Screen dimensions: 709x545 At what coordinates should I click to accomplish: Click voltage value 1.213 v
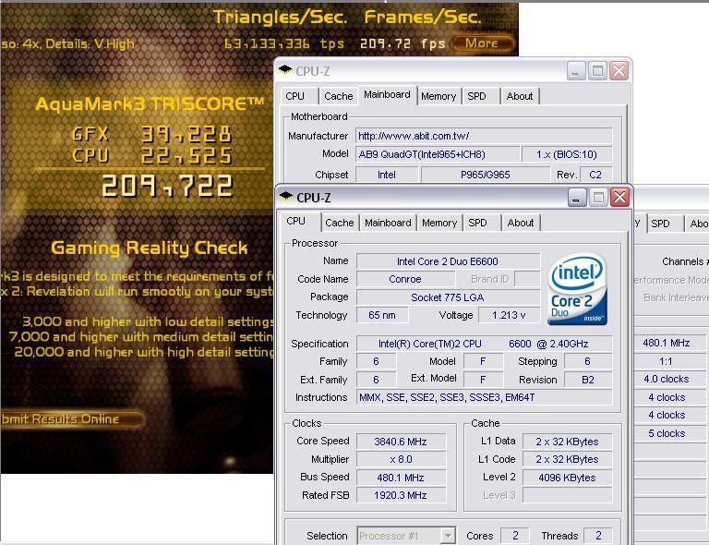pos(509,315)
